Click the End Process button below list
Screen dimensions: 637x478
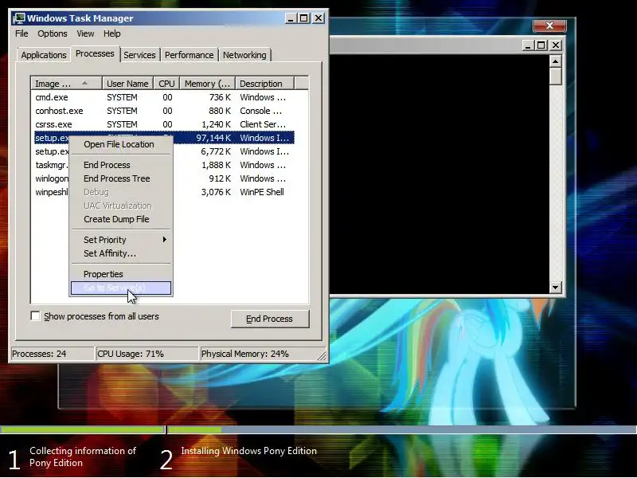point(270,319)
